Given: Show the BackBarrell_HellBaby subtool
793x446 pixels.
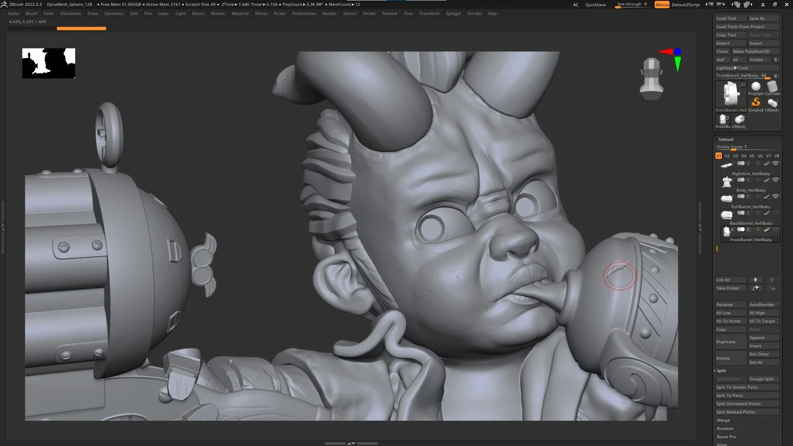Looking at the screenshot, I should [x=776, y=213].
